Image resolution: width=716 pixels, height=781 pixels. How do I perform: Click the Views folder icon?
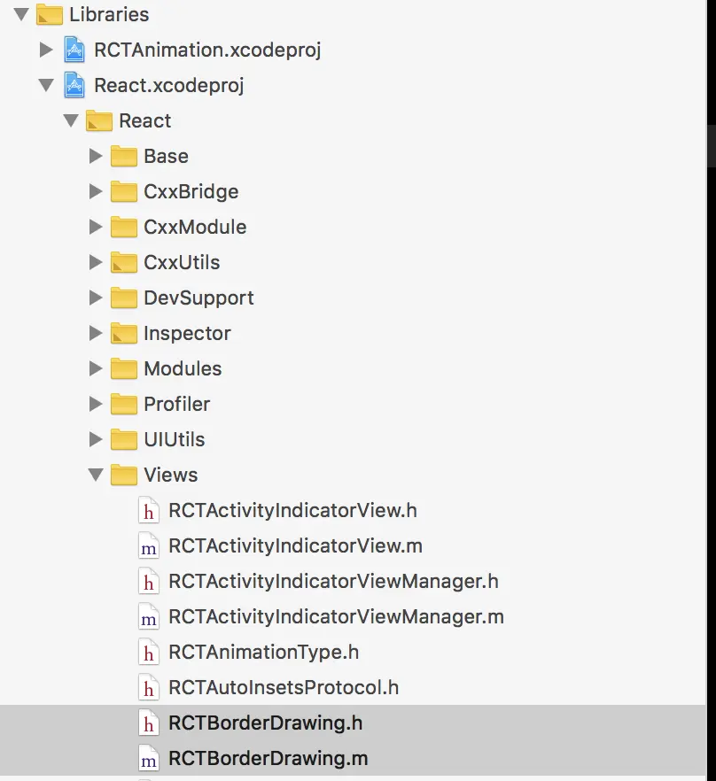click(x=124, y=475)
